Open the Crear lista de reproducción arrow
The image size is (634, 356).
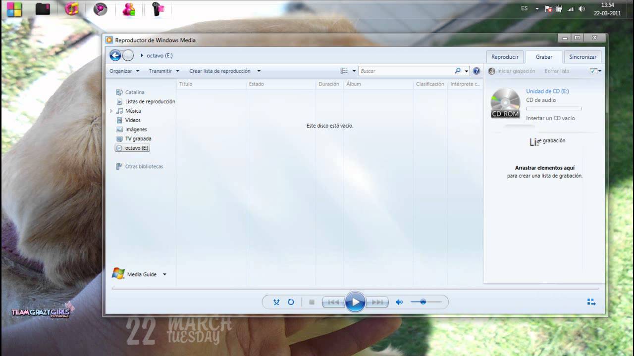(259, 71)
